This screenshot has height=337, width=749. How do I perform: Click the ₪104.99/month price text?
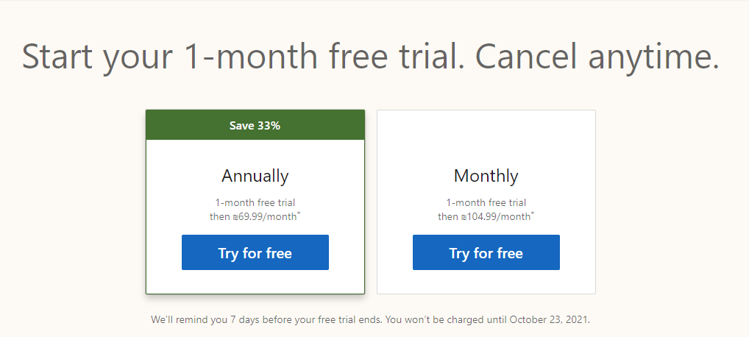point(496,216)
